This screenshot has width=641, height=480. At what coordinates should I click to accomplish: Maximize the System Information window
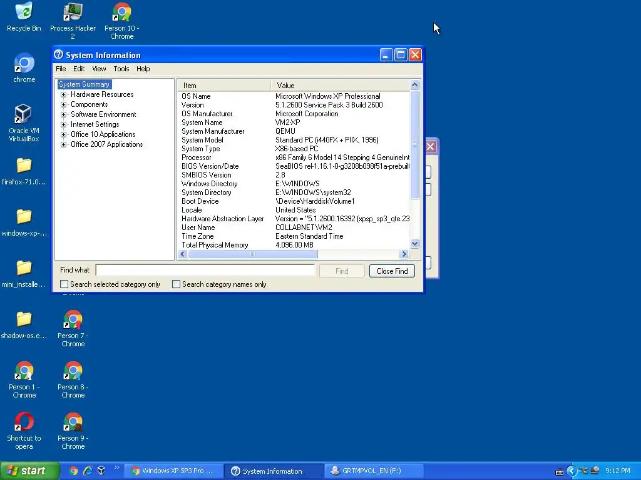401,55
